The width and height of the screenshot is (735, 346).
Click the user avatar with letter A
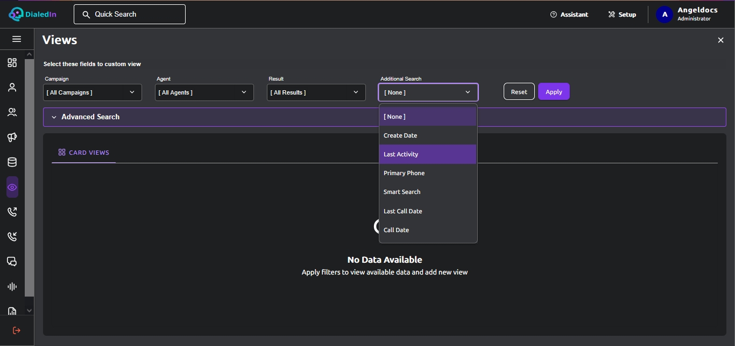665,15
